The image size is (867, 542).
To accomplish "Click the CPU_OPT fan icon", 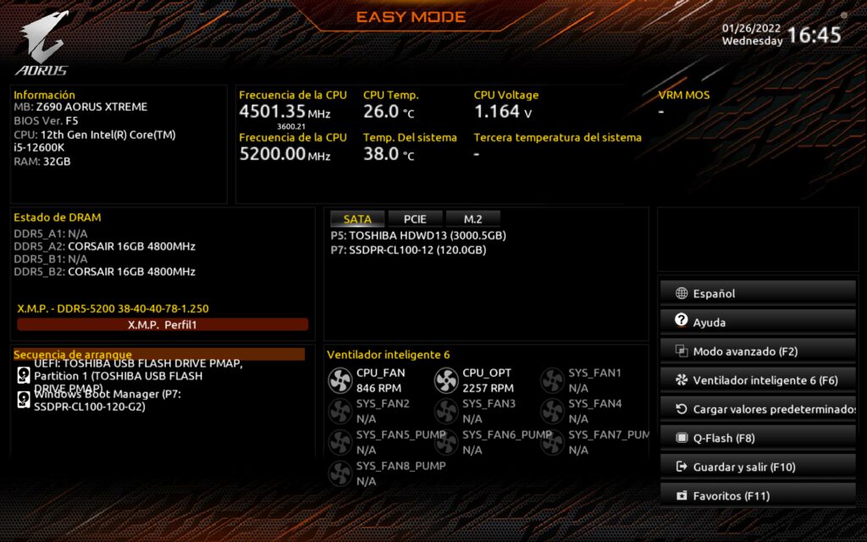I will click(x=446, y=380).
